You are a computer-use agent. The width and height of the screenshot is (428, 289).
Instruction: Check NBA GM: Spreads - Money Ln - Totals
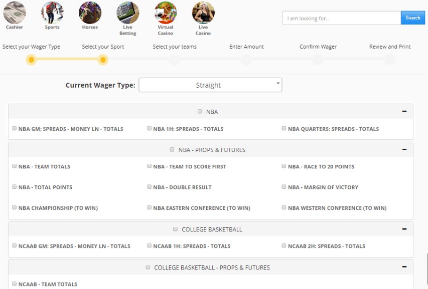[x=15, y=128]
